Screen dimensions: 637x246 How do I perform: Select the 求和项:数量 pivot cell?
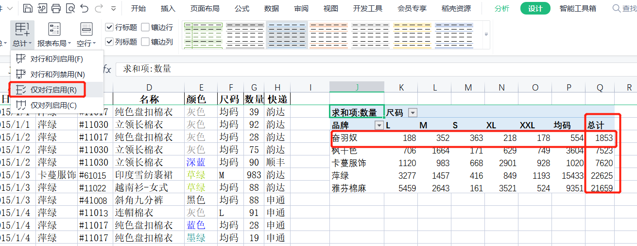[x=357, y=112]
